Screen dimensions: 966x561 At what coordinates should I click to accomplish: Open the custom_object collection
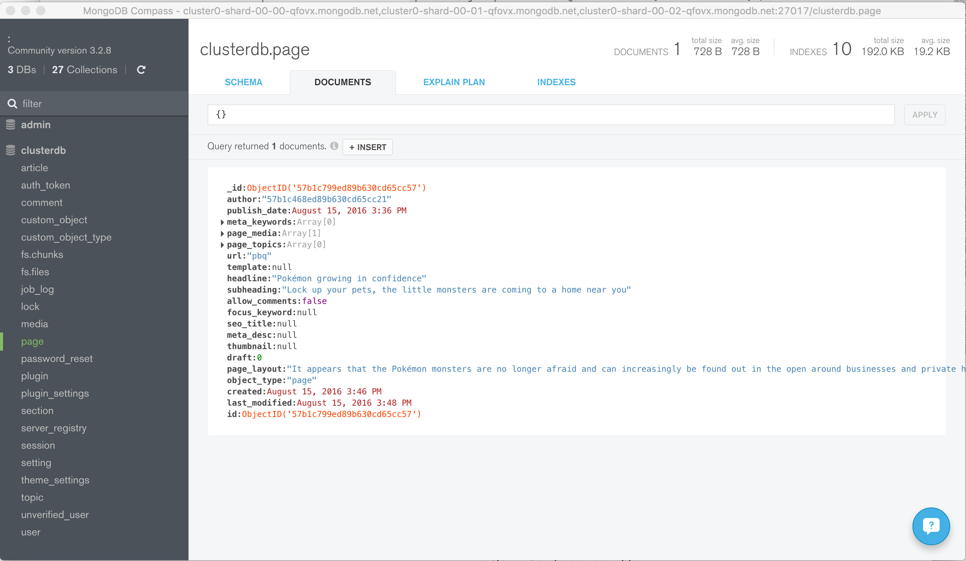click(54, 220)
